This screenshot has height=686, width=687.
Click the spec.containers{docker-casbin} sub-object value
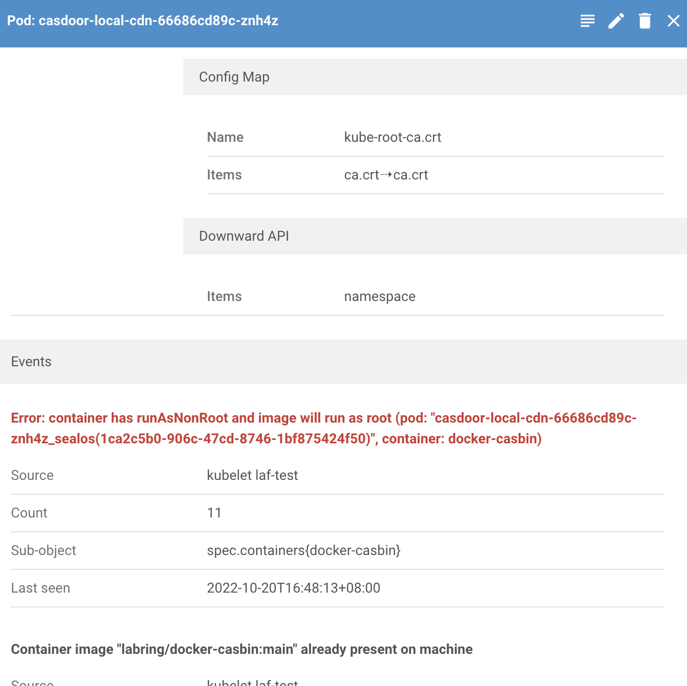(303, 550)
